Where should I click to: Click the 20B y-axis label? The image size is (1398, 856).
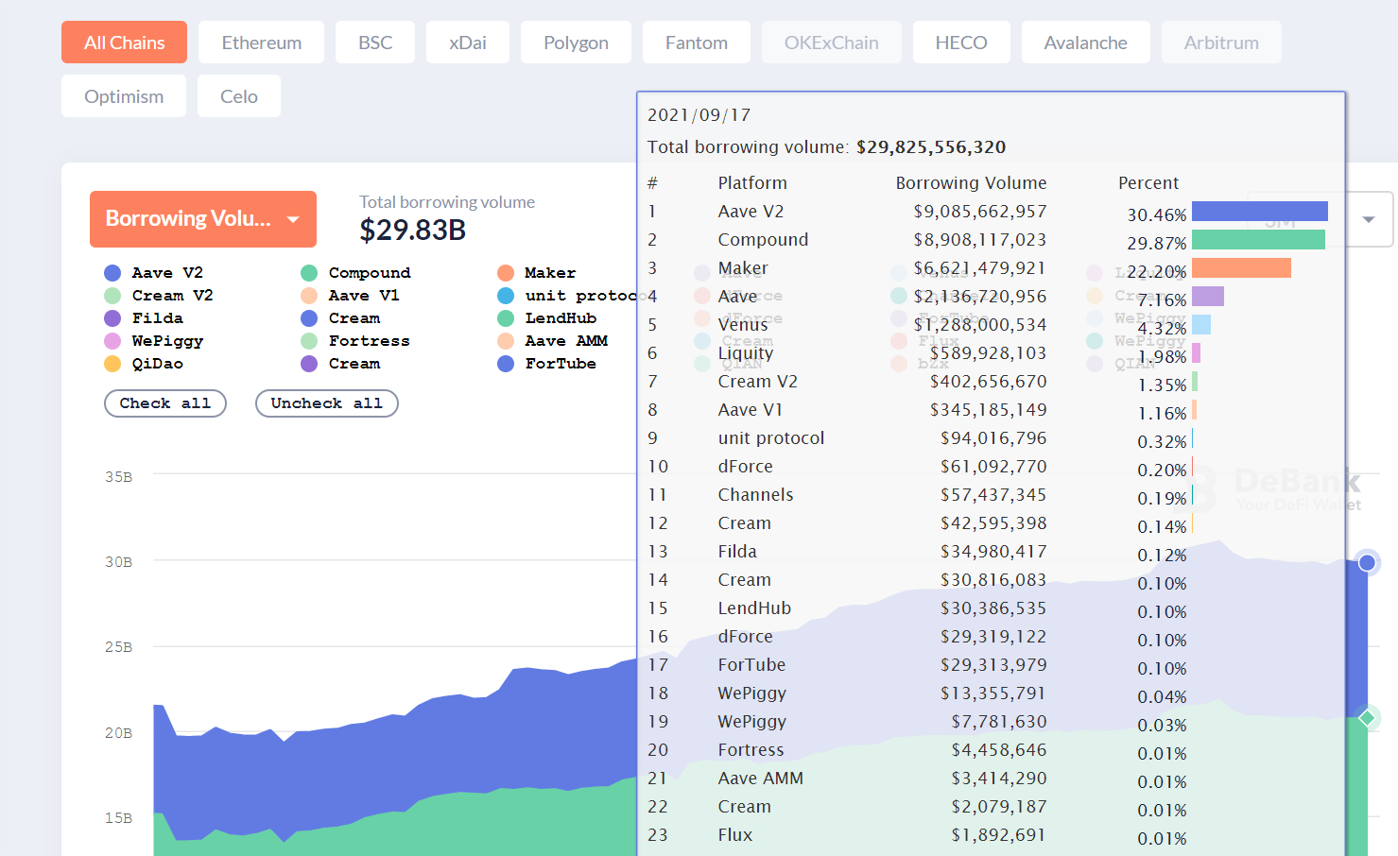[118, 733]
